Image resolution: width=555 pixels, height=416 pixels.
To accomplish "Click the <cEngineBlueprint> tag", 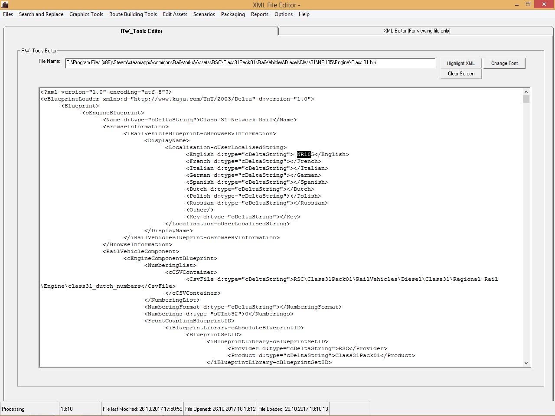I will tap(113, 113).
